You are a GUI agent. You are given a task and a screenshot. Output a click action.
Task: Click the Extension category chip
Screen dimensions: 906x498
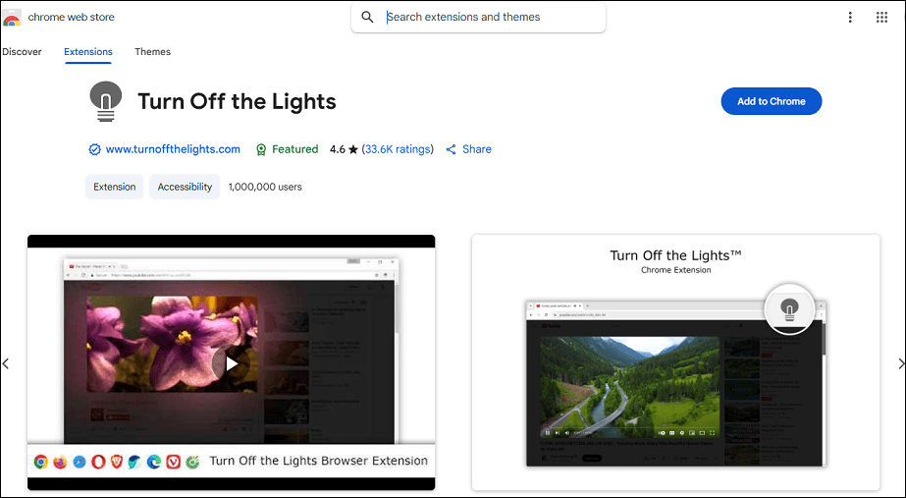coord(115,187)
